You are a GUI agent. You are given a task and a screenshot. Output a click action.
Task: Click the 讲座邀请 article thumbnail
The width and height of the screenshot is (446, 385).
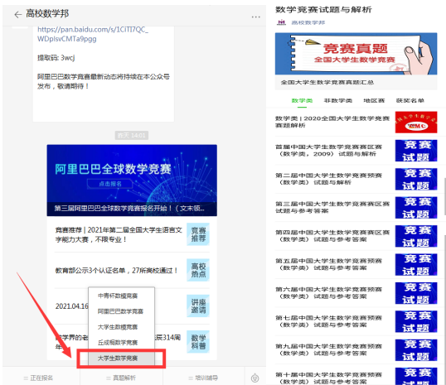198,306
